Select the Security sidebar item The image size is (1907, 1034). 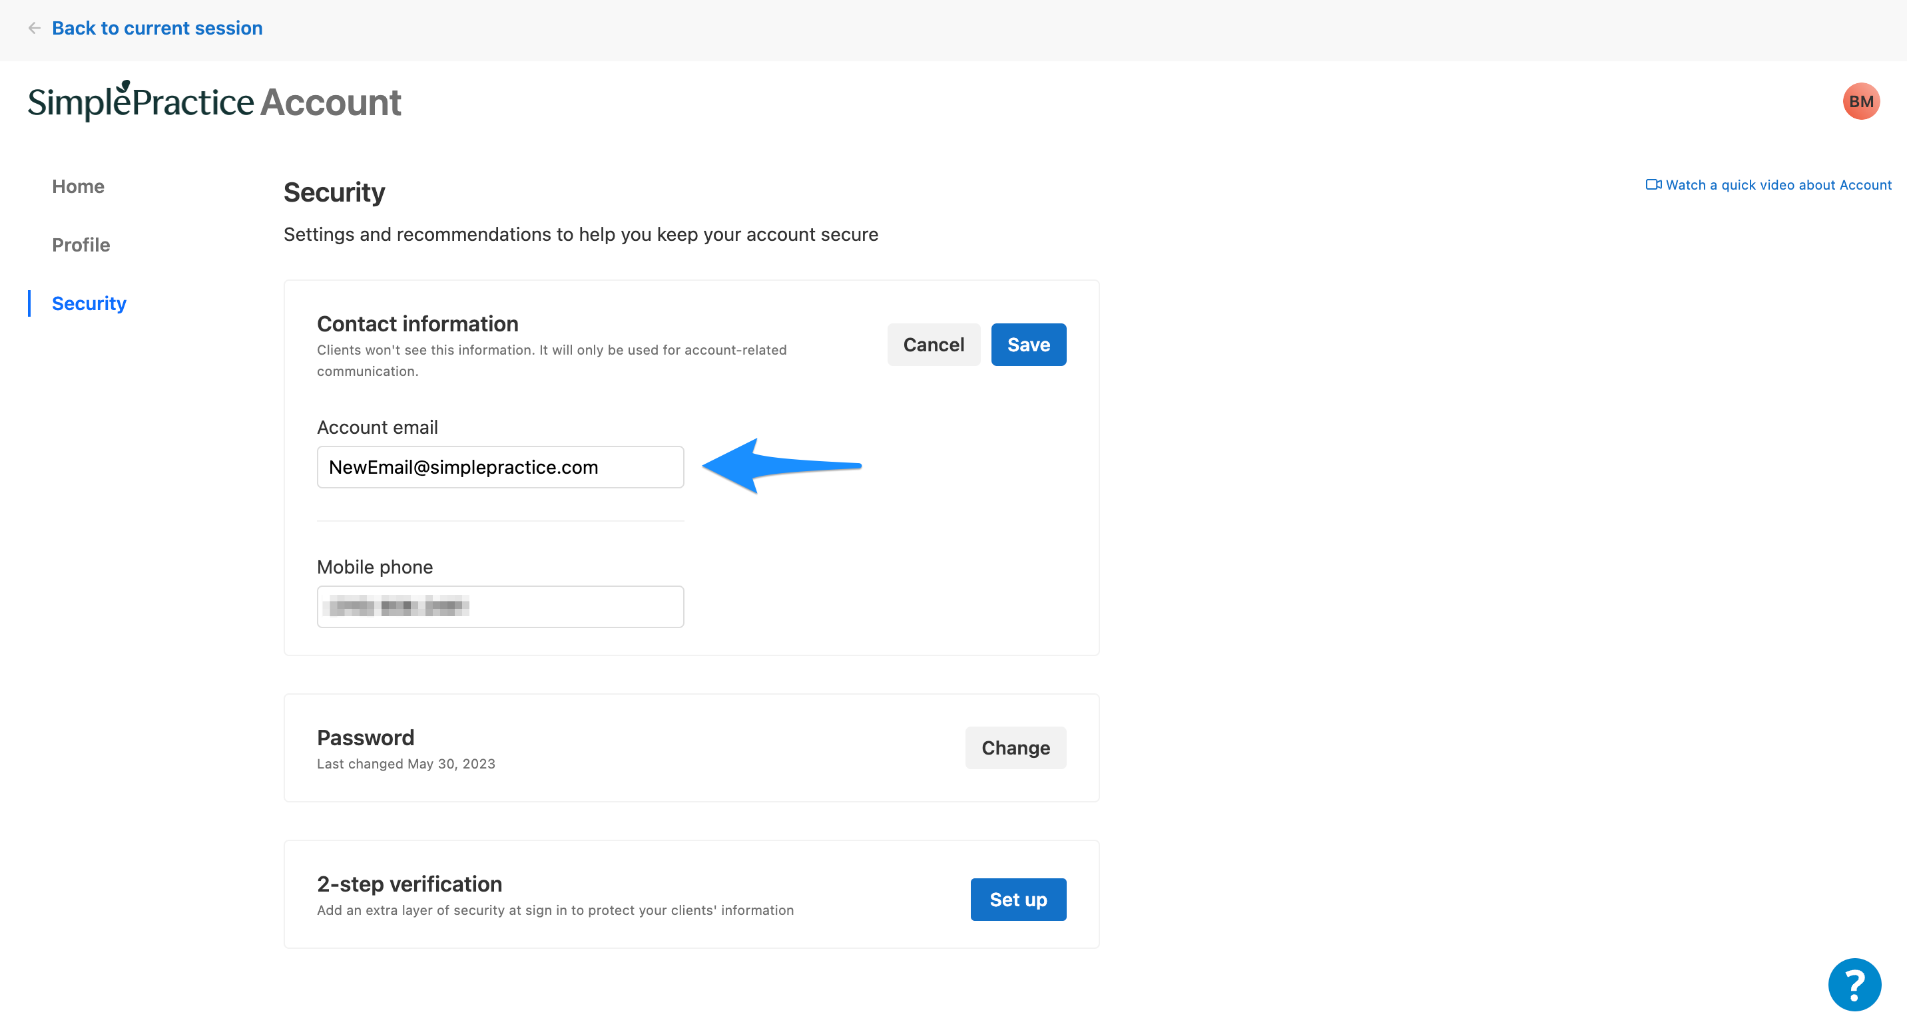coord(89,303)
